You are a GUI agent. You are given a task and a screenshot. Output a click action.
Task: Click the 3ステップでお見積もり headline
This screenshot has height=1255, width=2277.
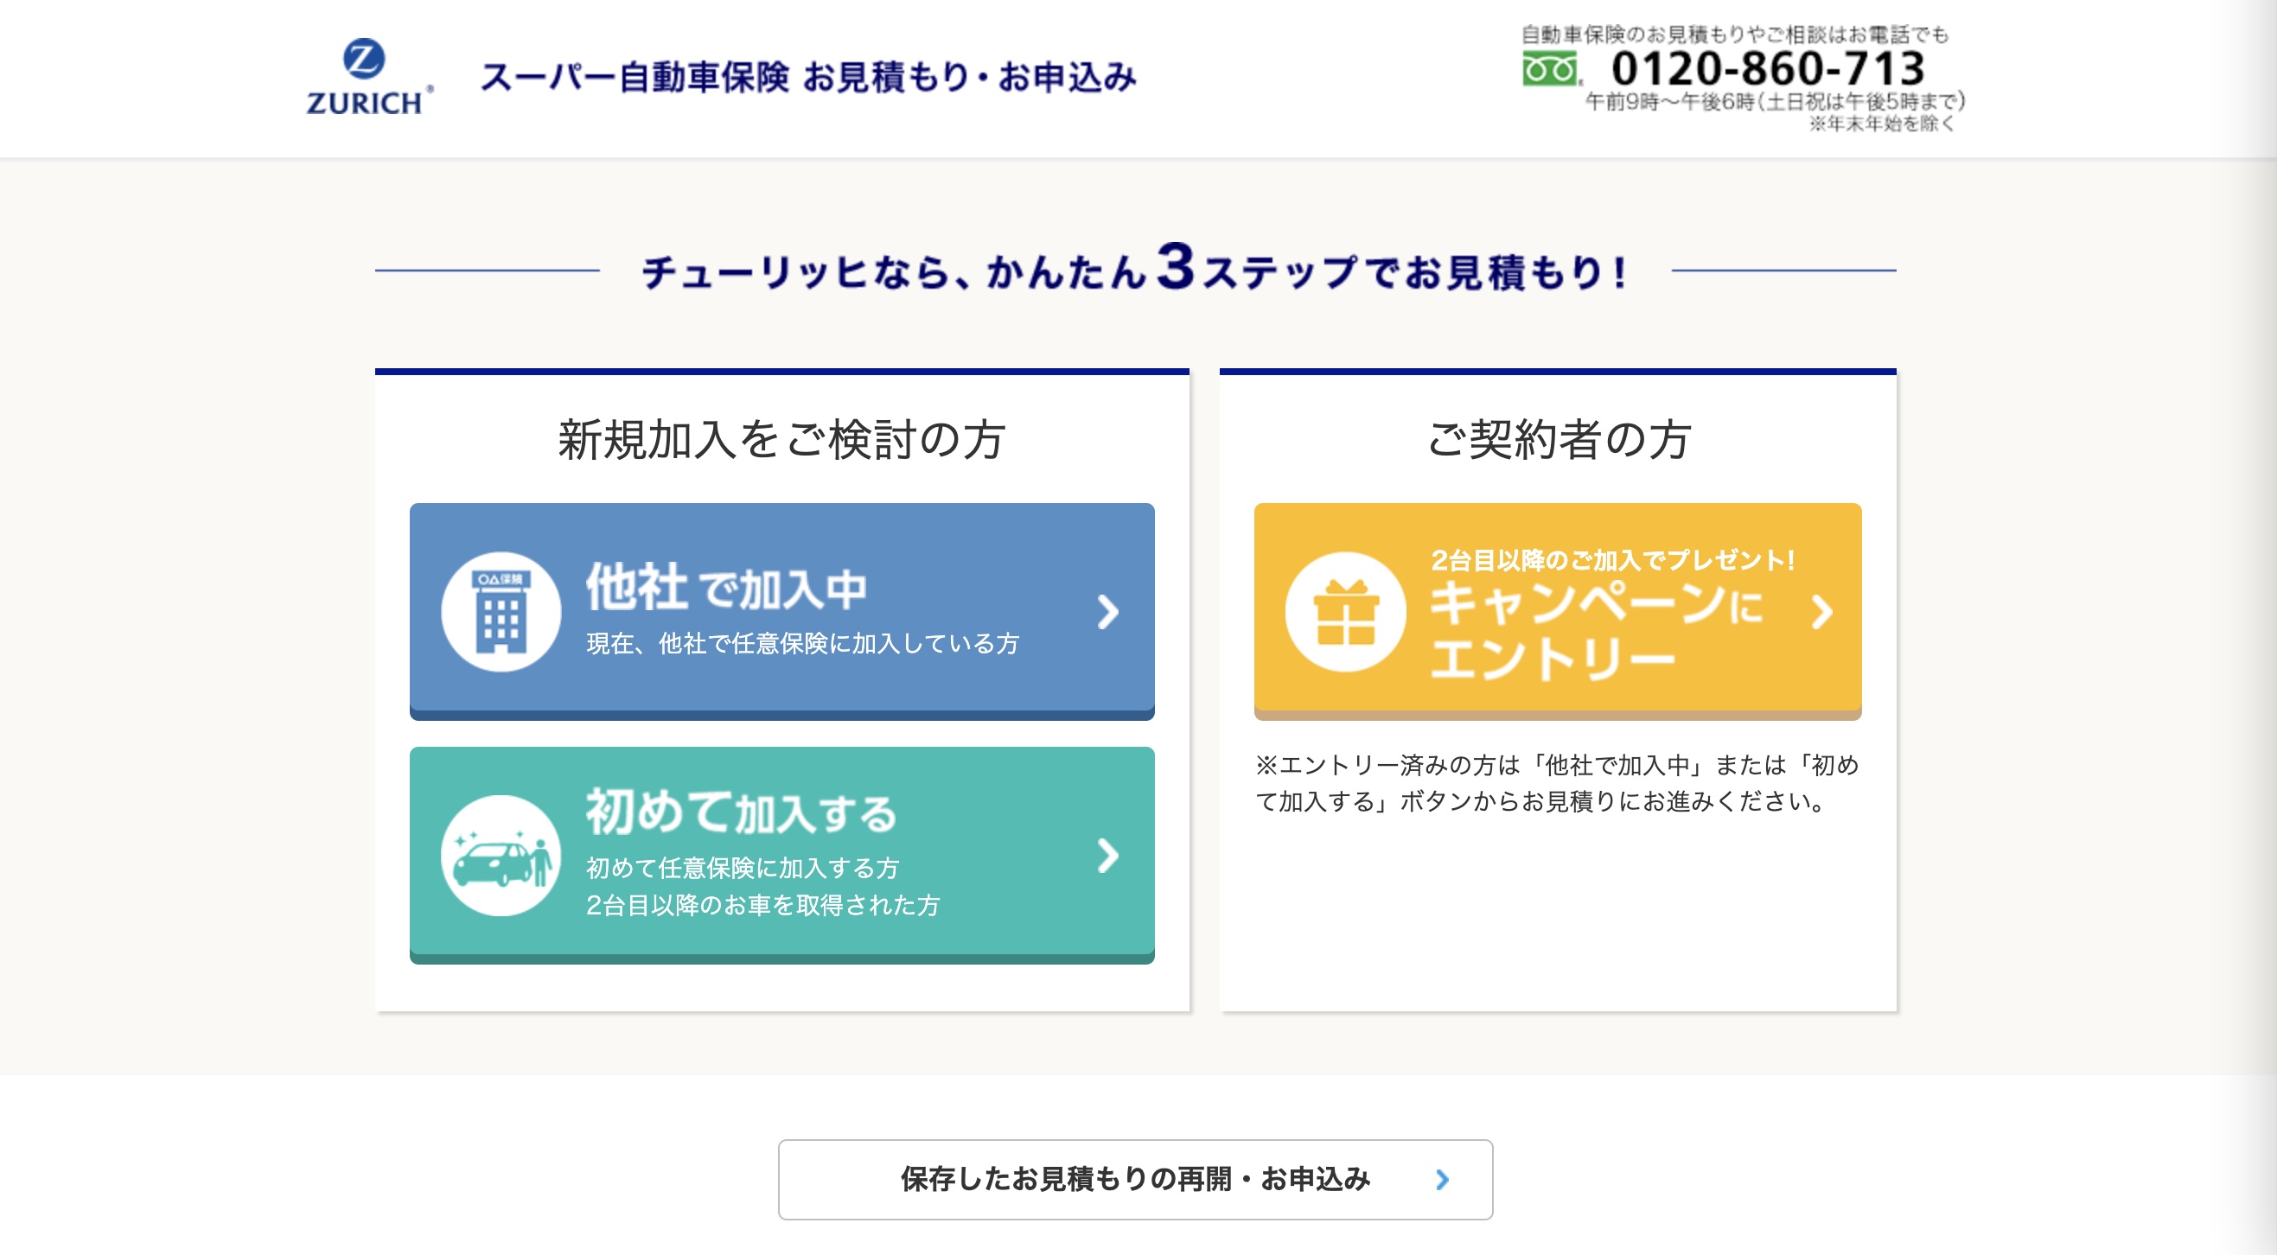[x=1135, y=269]
